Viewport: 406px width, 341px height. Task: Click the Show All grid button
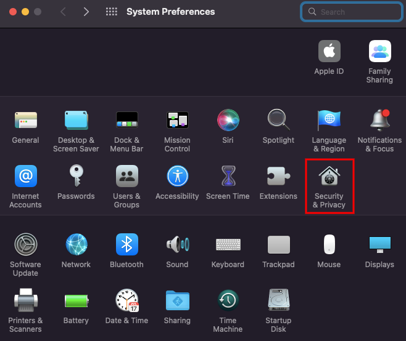click(x=112, y=12)
